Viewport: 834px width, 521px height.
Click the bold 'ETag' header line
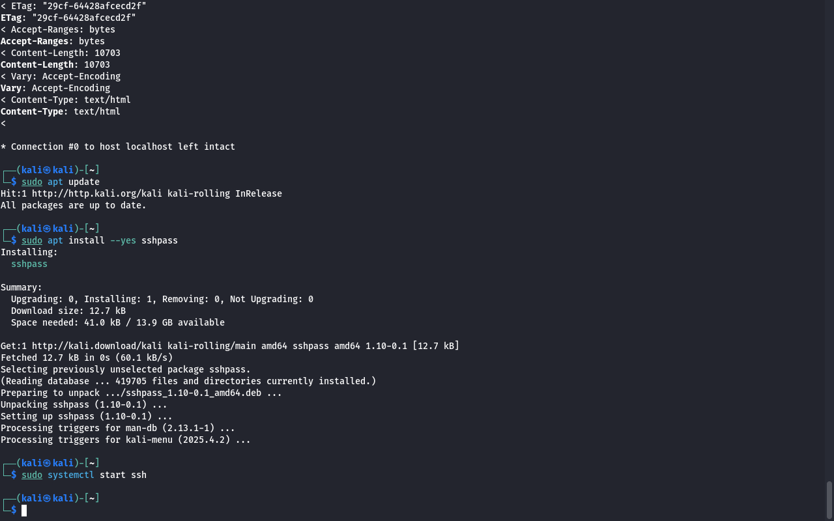pos(68,18)
